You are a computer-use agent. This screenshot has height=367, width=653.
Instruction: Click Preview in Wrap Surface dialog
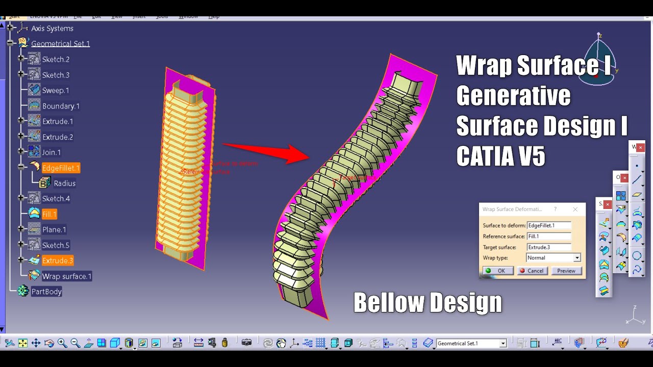coord(566,271)
